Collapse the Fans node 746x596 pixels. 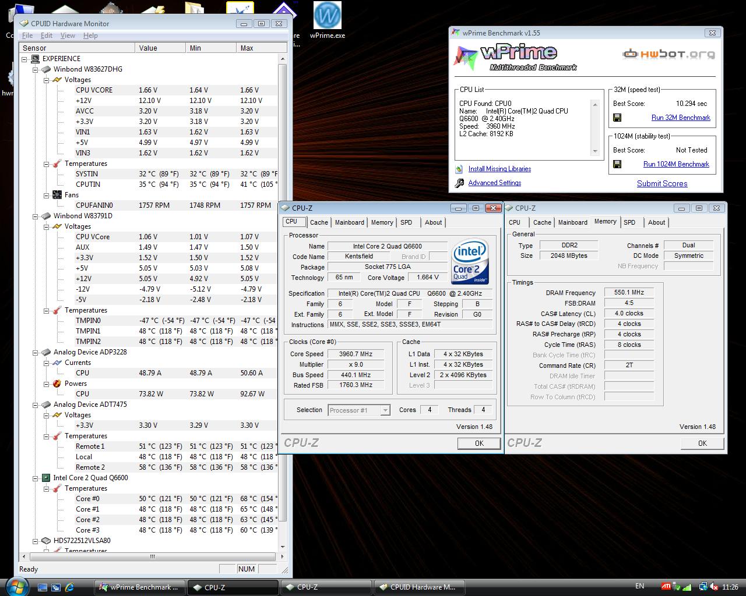47,195
